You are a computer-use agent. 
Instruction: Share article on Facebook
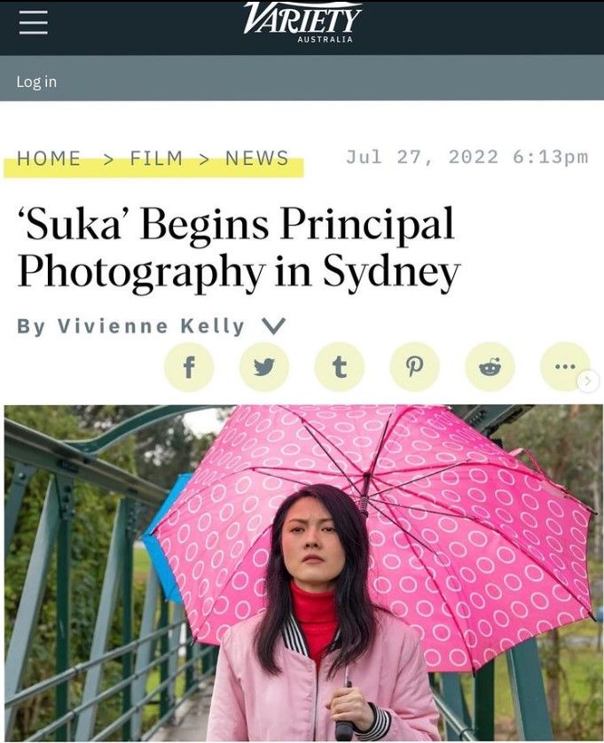pyautogui.click(x=189, y=366)
